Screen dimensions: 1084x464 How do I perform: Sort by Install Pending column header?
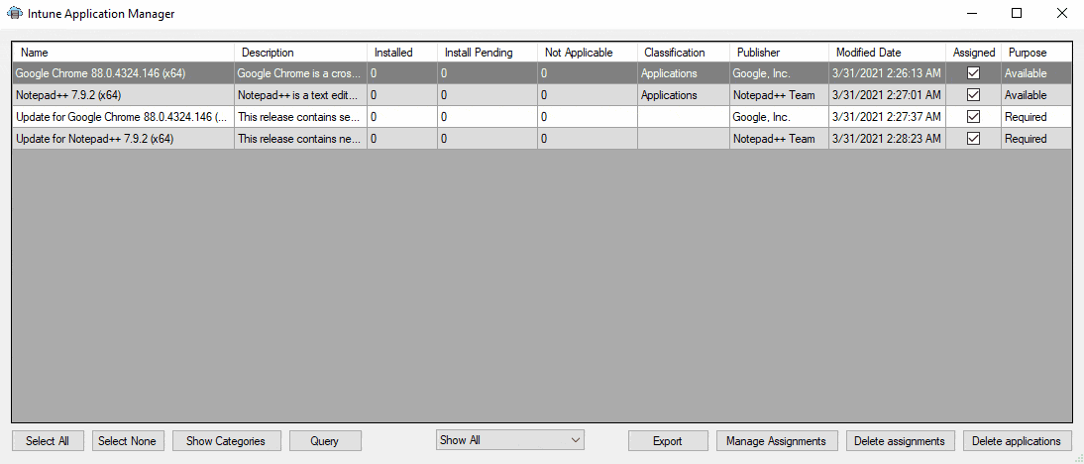(488, 53)
